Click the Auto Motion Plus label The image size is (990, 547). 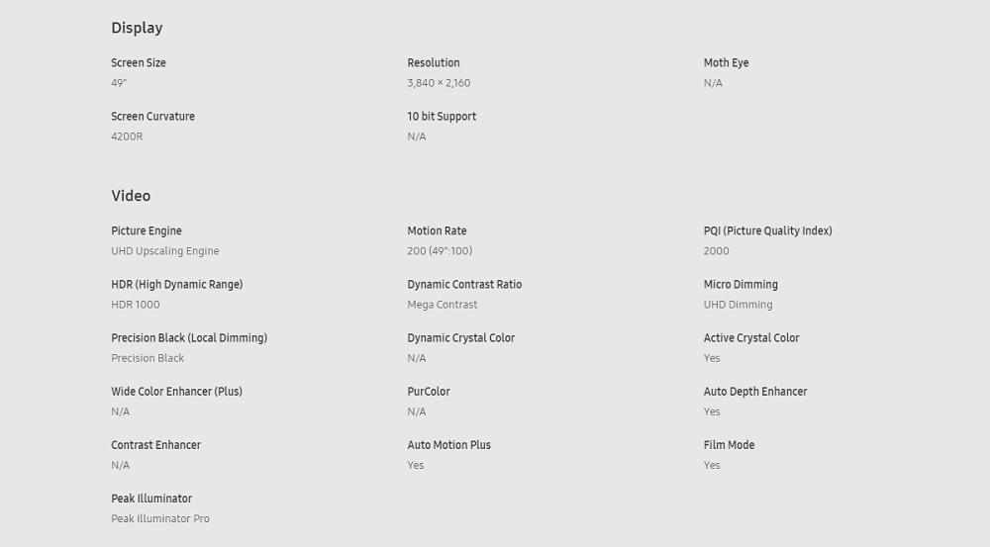[x=448, y=445]
